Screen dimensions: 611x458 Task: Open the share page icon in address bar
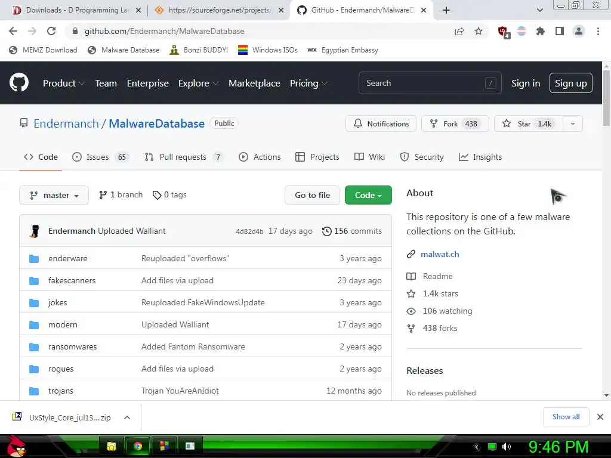tap(459, 31)
